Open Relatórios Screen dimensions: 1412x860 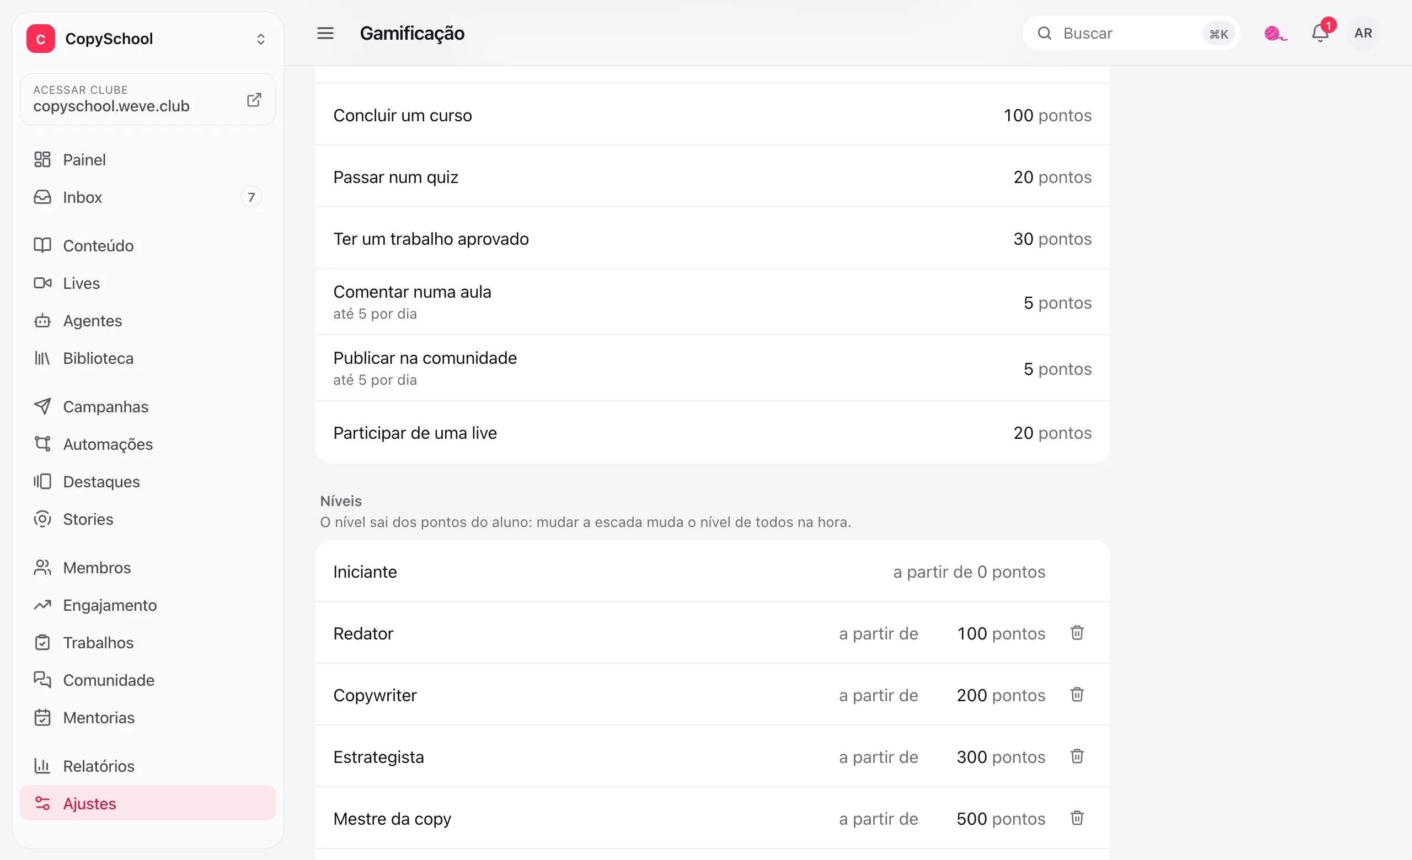click(147, 766)
